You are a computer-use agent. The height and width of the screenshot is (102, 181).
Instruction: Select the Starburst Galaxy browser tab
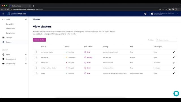pyautogui.click(x=20, y=6)
